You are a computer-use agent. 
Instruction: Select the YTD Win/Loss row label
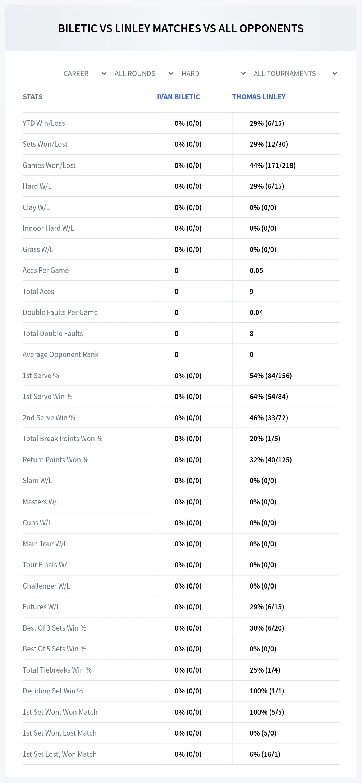[44, 123]
